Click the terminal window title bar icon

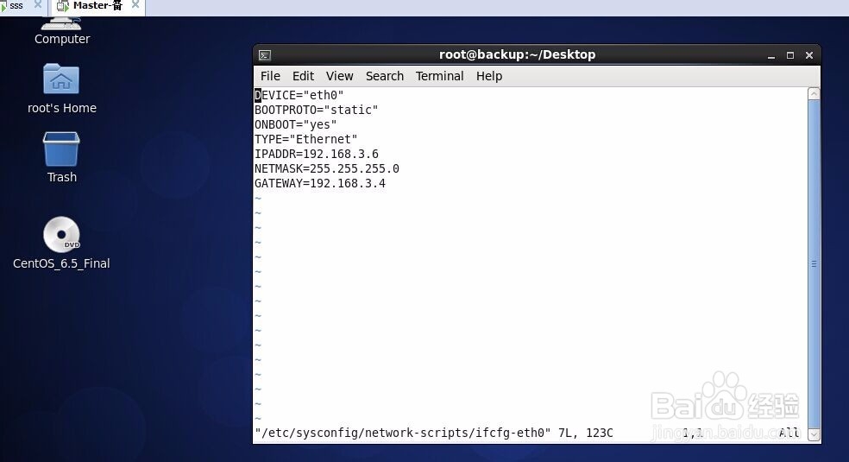coord(265,55)
